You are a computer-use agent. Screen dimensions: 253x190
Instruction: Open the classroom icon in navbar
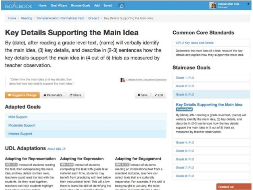(121, 6)
